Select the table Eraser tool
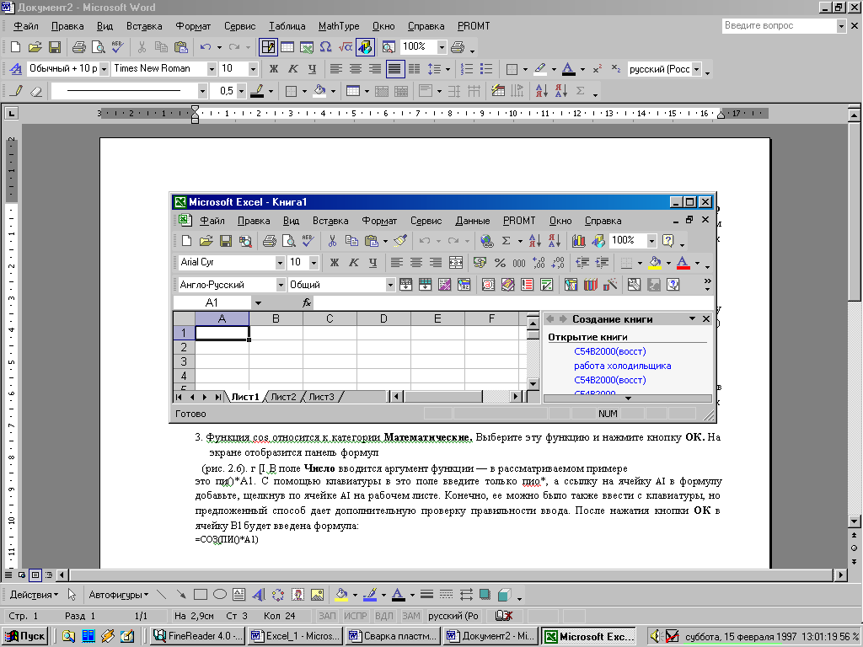The width and height of the screenshot is (863, 647). 35,91
